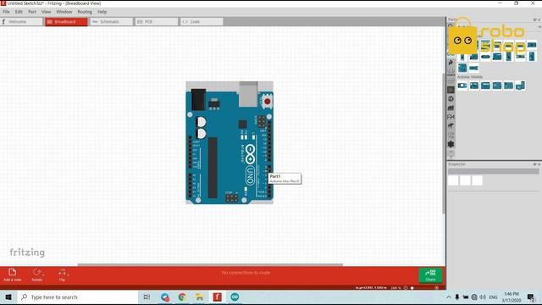542x305 pixels.
Task: Open Task View from taskbar
Action: (147, 297)
